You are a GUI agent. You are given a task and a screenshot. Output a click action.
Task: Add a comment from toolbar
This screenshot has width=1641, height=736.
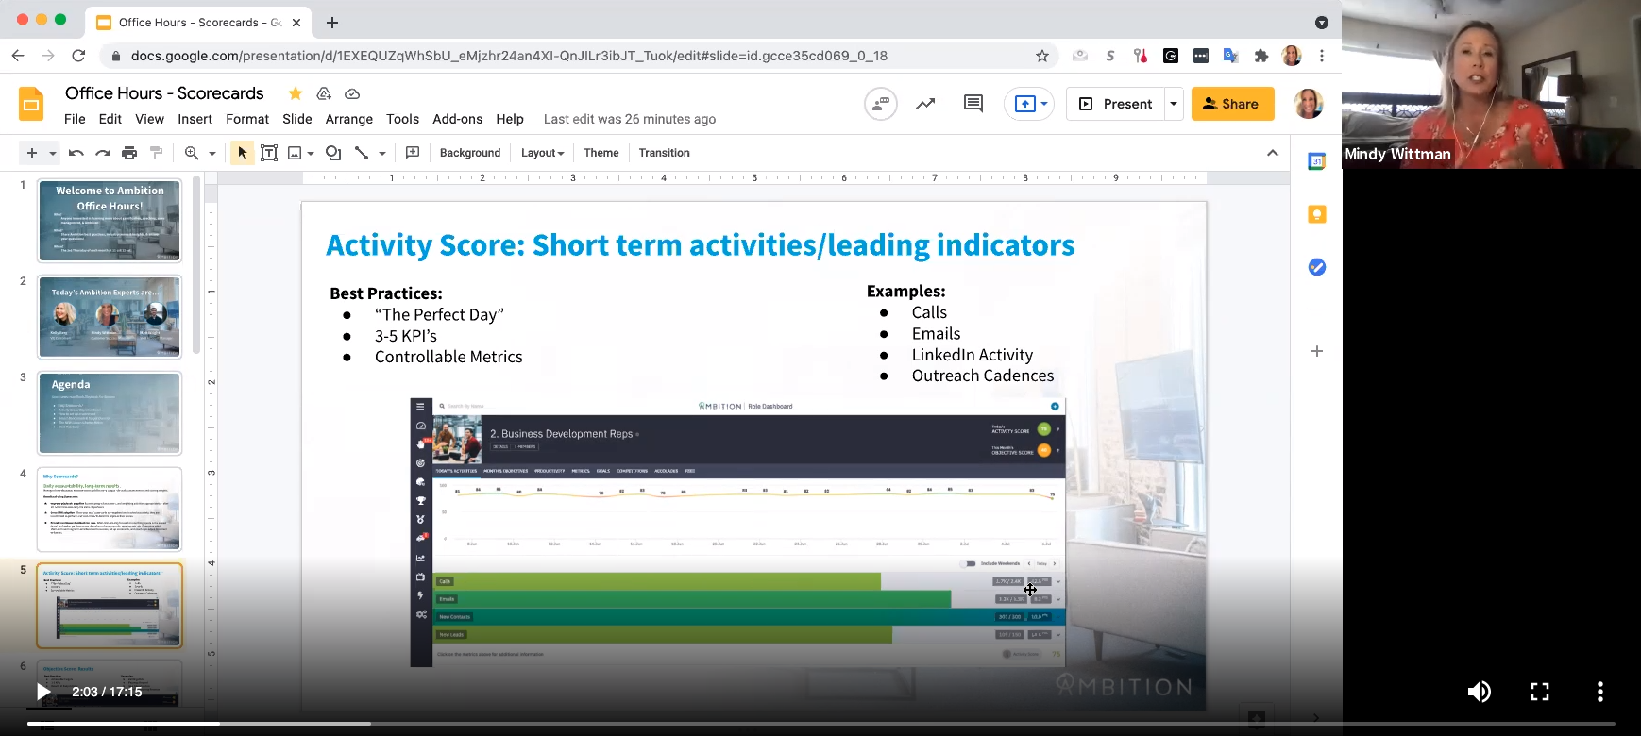(x=413, y=153)
